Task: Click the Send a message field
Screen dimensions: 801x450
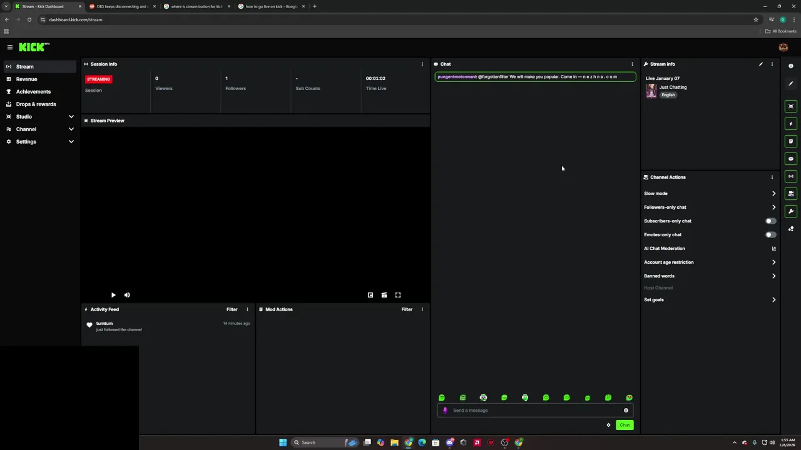Action: point(535,411)
